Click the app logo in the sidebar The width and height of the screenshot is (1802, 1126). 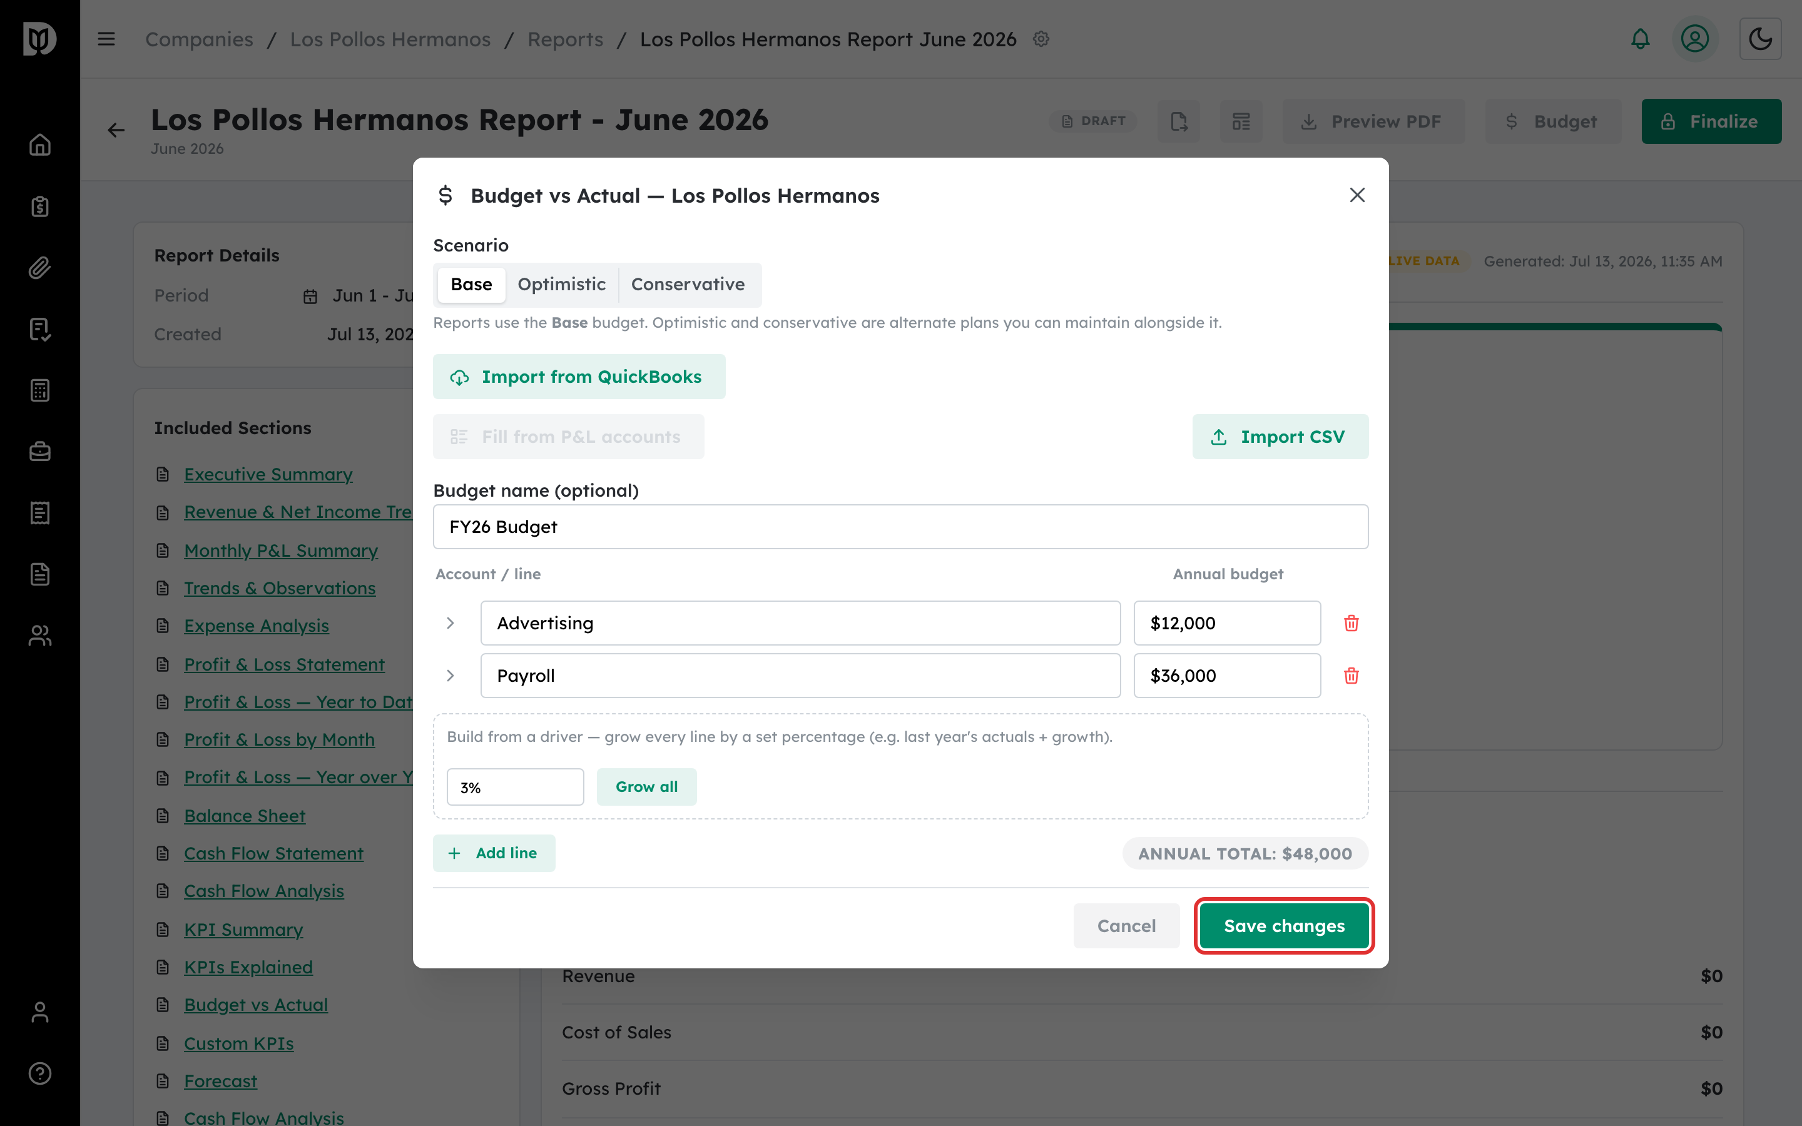(x=39, y=39)
